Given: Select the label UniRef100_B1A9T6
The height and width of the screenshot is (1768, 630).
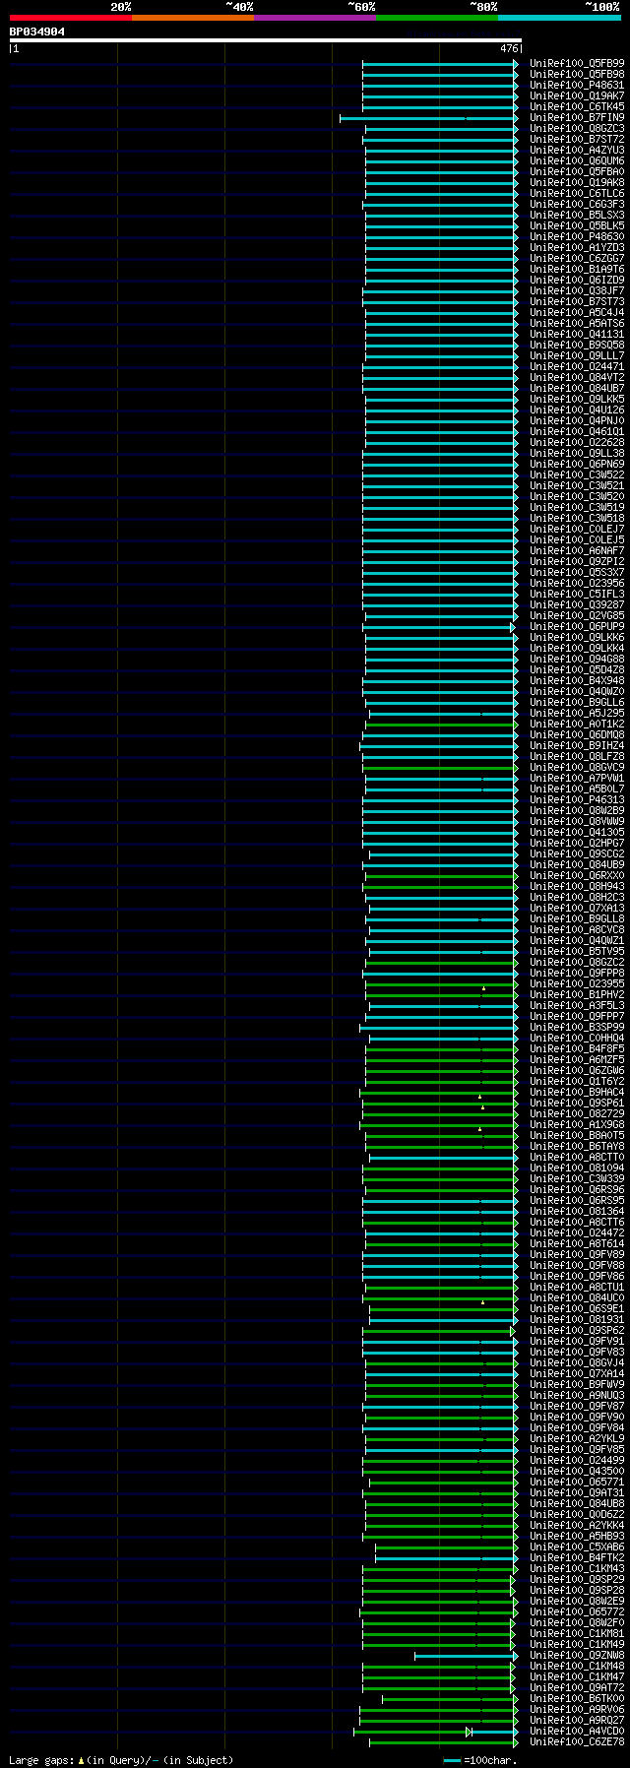Looking at the screenshot, I should [x=577, y=269].
